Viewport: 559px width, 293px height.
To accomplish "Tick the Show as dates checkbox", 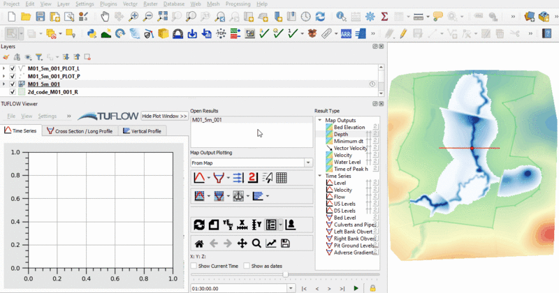I will pos(247,266).
